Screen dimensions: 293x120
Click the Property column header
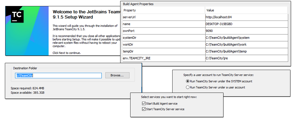164,10
